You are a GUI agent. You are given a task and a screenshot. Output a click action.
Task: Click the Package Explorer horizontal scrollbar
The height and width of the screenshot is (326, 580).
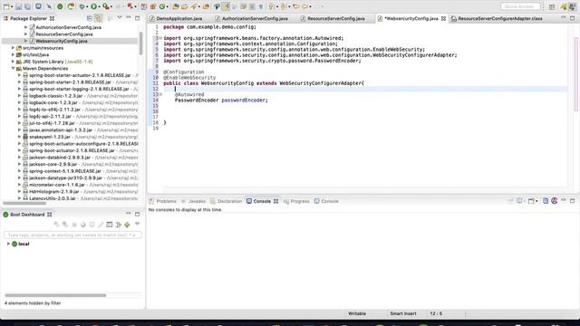pyautogui.click(x=24, y=203)
